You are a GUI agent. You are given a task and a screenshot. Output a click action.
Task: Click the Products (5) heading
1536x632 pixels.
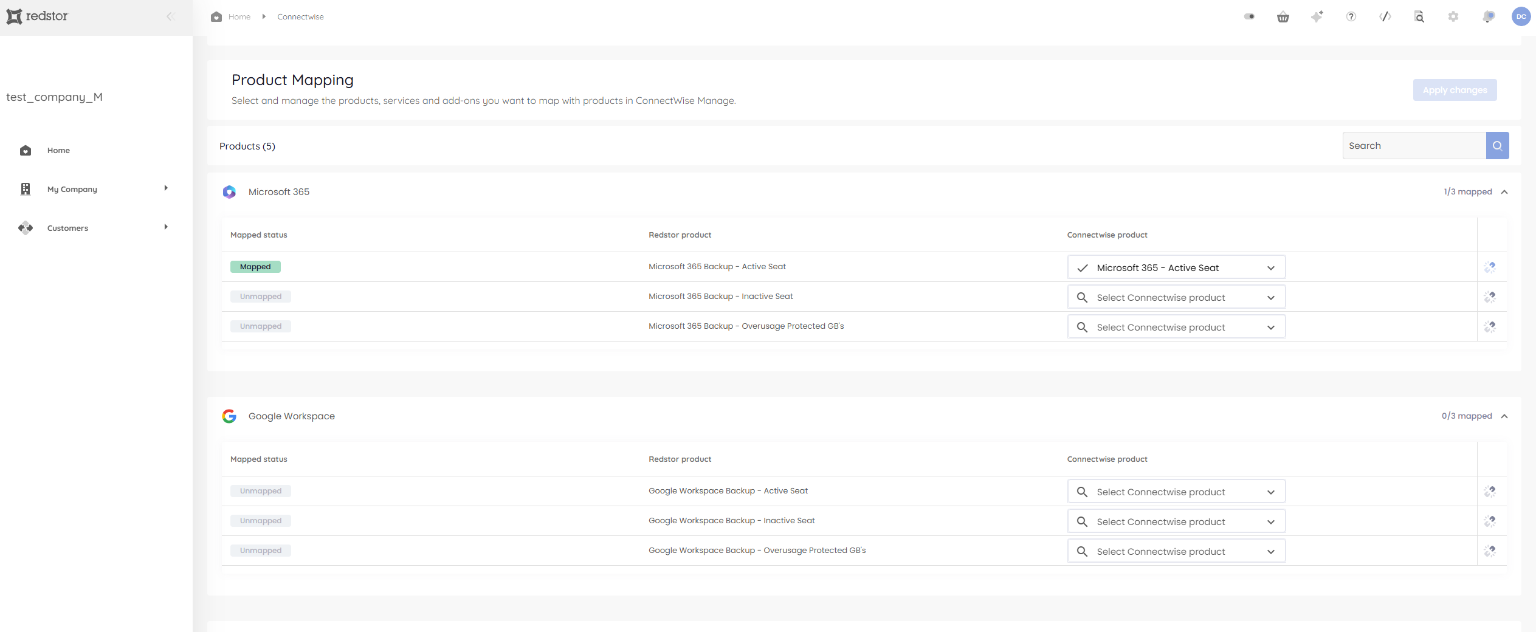click(x=247, y=146)
